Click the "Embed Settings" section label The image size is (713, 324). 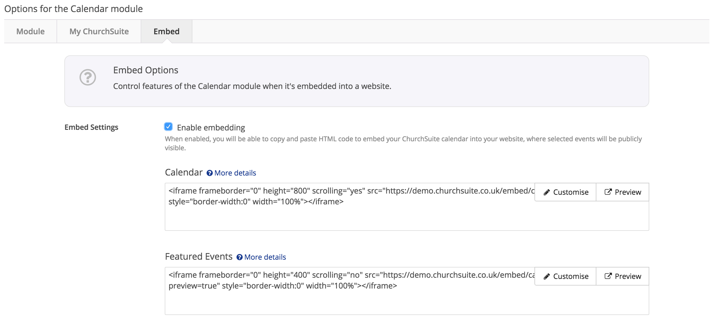[x=91, y=127]
